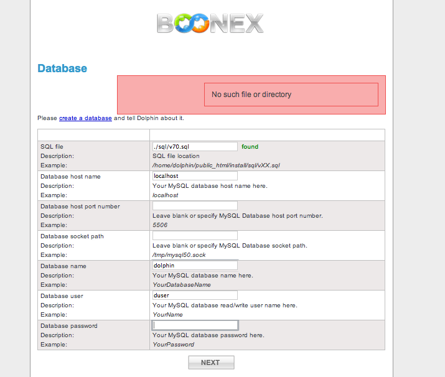Click 'Your MySQL database password here.' description
The width and height of the screenshot is (445, 377).
coord(208,335)
